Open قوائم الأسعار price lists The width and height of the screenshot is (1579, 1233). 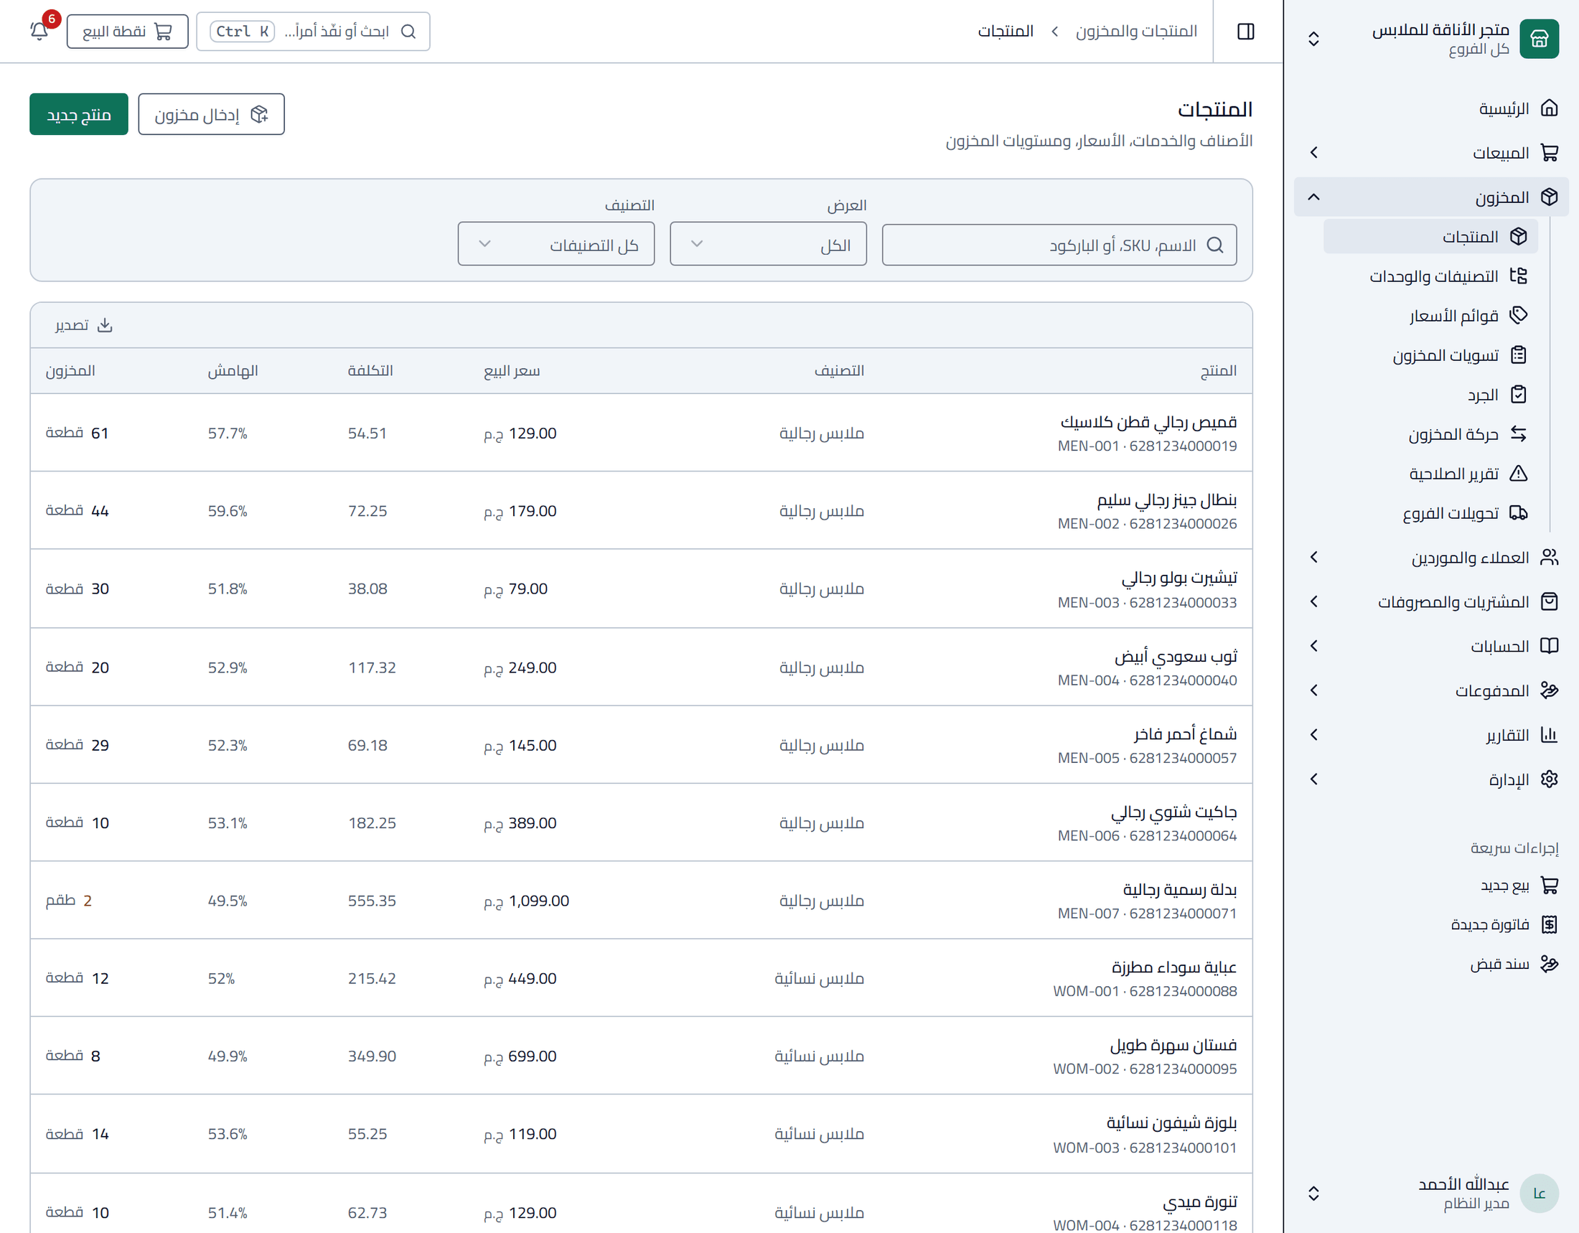(1430, 316)
